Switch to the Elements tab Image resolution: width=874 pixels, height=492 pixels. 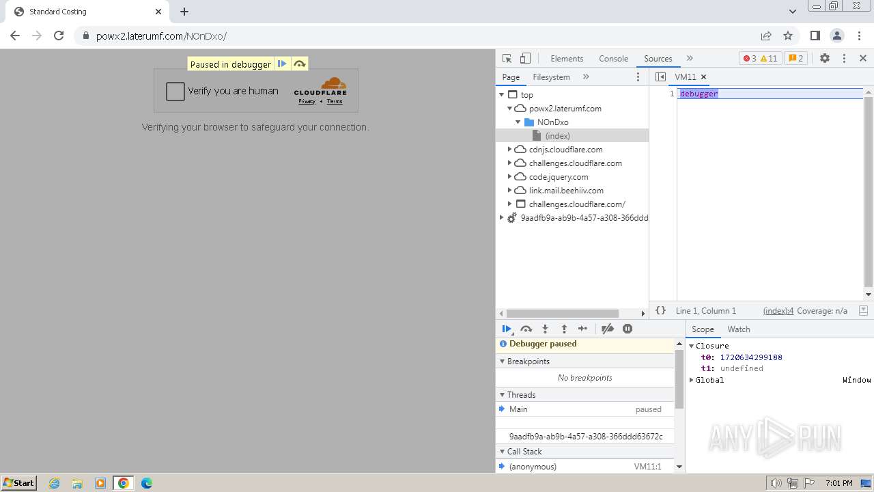[567, 59]
